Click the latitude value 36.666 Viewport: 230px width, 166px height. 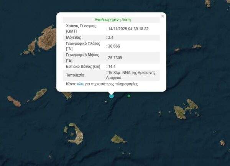(114, 46)
